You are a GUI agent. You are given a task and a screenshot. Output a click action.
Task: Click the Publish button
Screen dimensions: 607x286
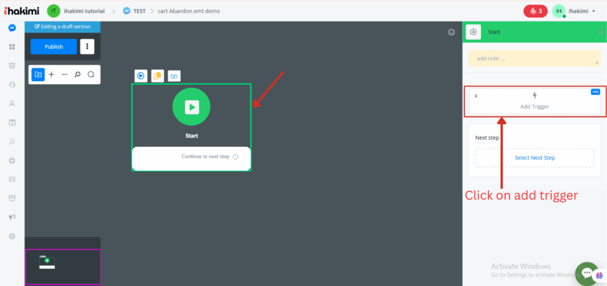tap(54, 46)
